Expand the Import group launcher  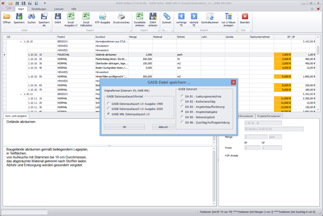pos(158,31)
